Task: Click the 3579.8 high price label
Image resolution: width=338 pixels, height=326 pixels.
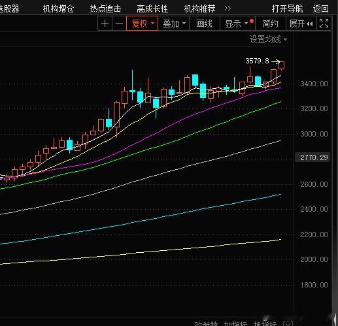Action: point(257,61)
